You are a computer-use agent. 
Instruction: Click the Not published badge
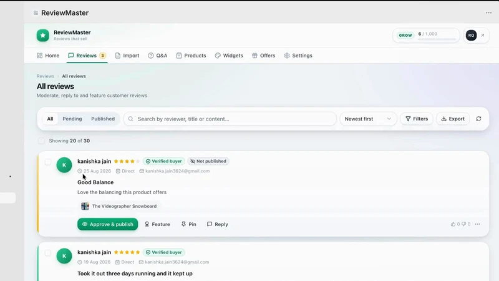(208, 161)
